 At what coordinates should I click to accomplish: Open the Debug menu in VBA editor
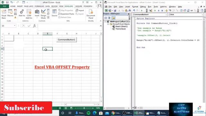143,7
